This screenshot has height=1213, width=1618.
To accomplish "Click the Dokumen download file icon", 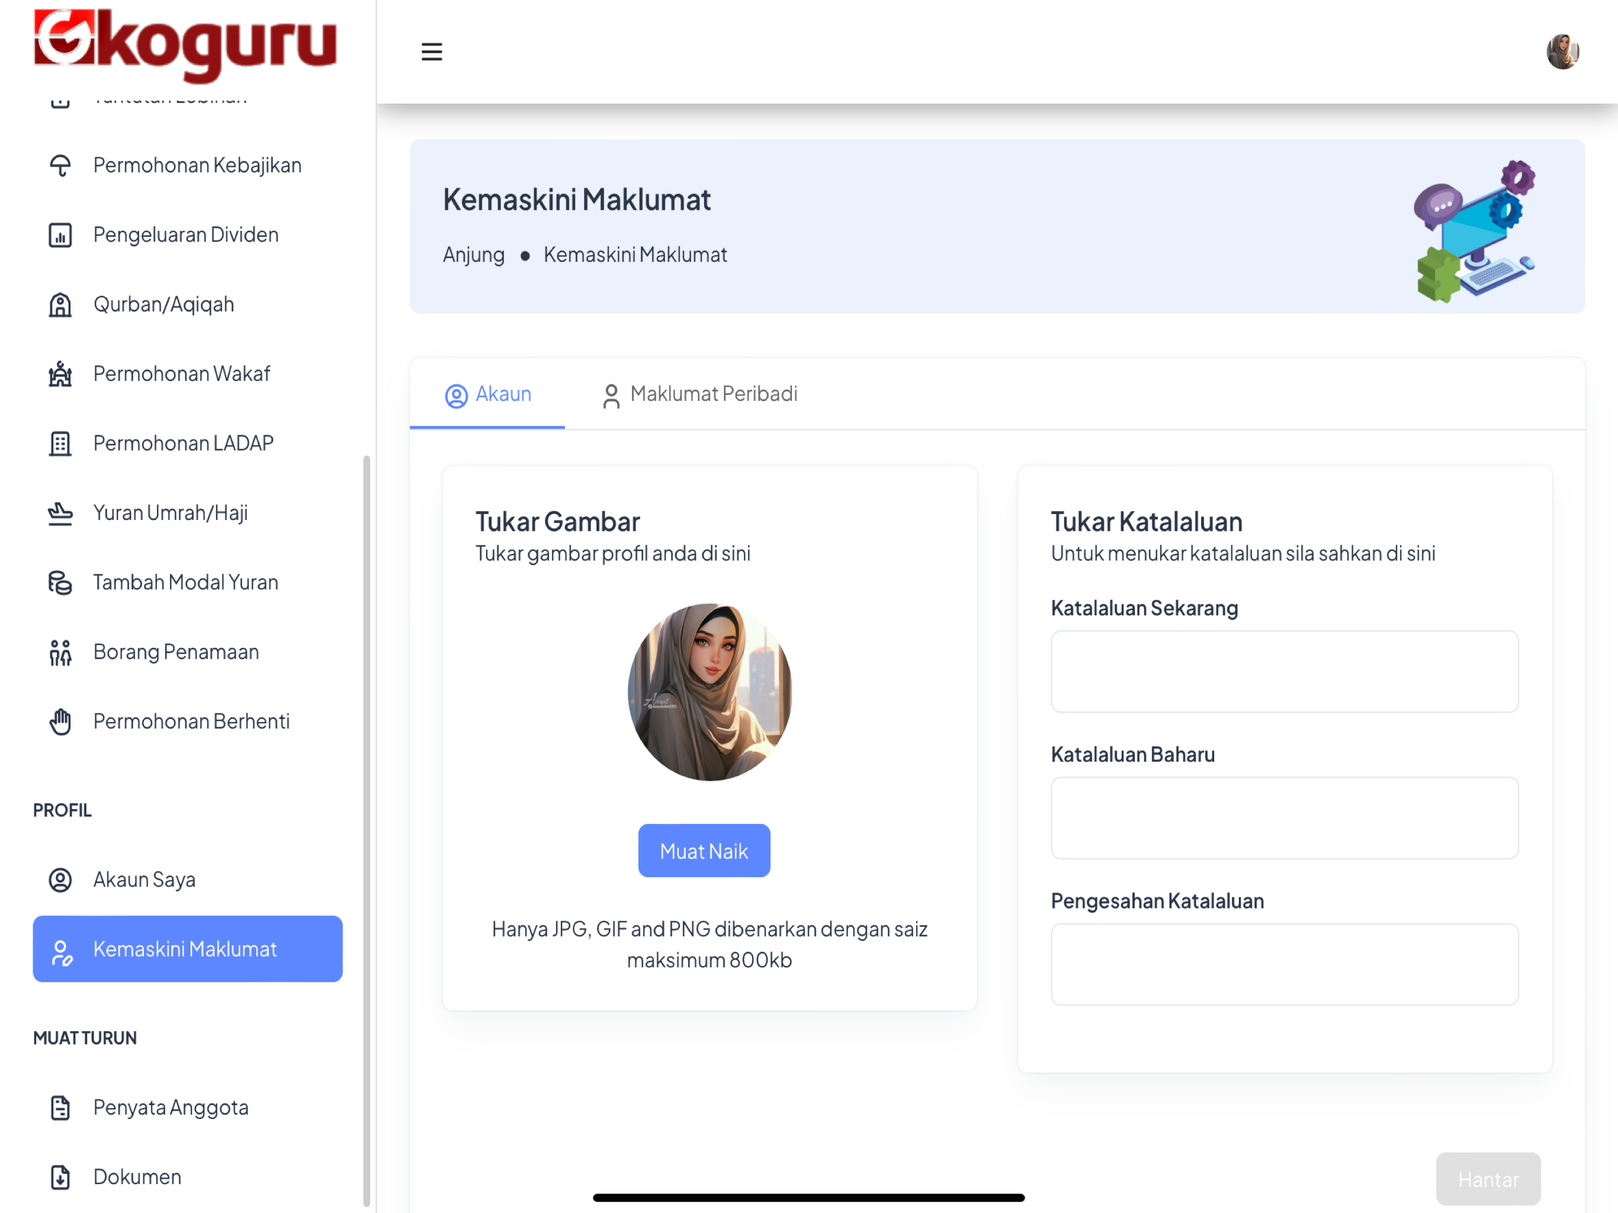I will (x=60, y=1177).
